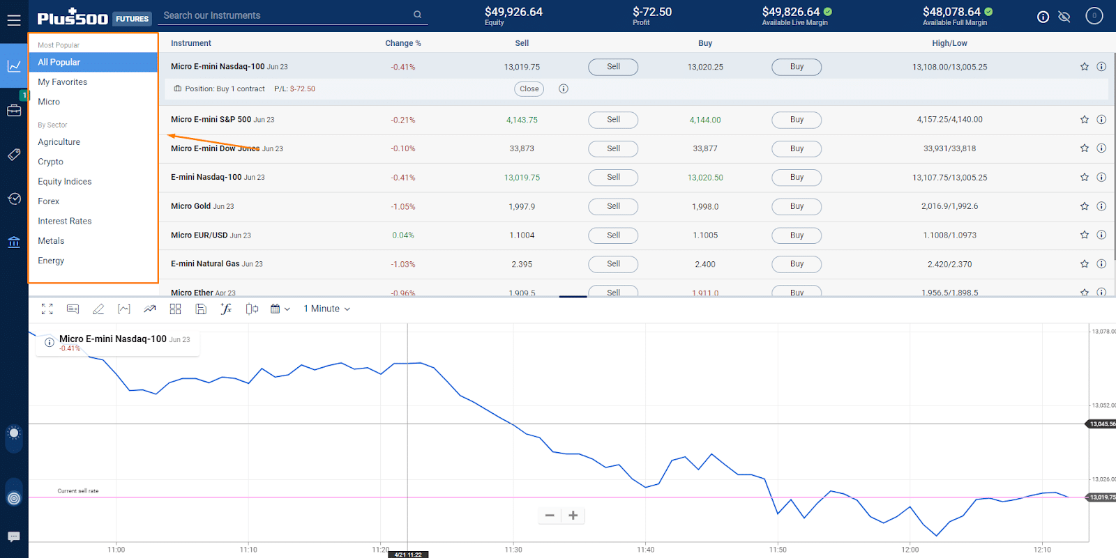Viewport: 1116px width, 558px height.
Task: Buy Micro EUR/USD contract
Action: point(797,235)
